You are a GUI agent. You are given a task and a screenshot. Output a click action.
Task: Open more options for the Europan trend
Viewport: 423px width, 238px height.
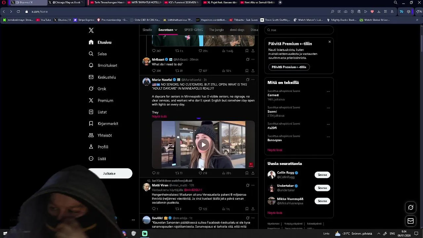click(x=328, y=137)
